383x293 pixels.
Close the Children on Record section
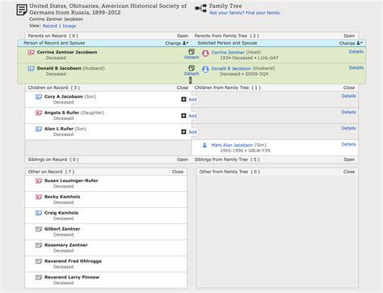(183, 87)
